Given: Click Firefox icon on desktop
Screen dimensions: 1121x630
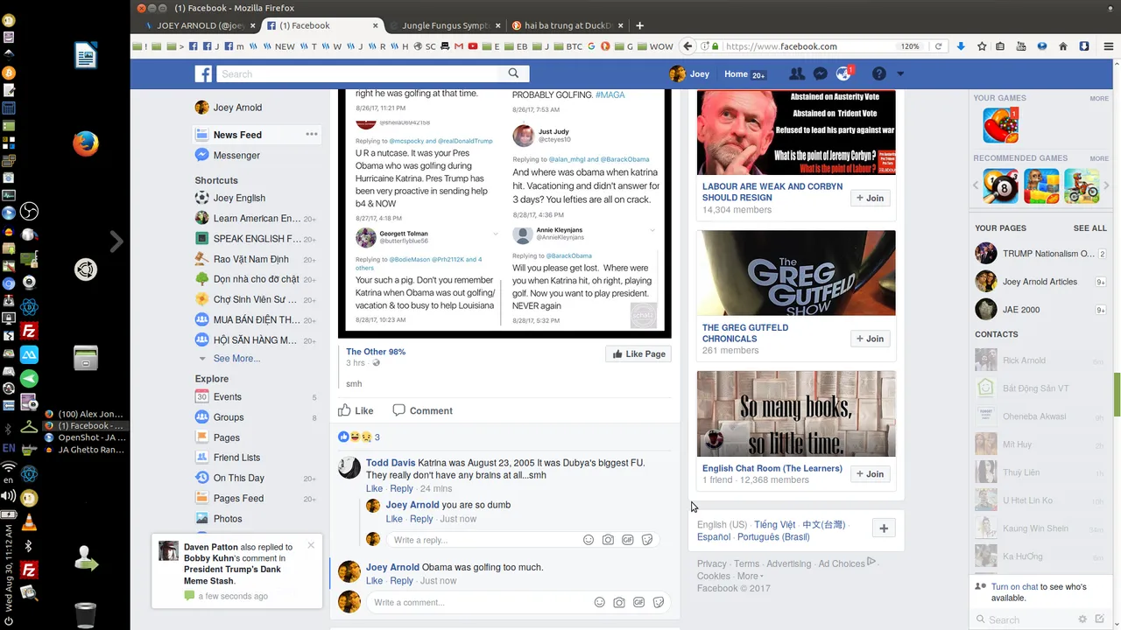Looking at the screenshot, I should [85, 143].
